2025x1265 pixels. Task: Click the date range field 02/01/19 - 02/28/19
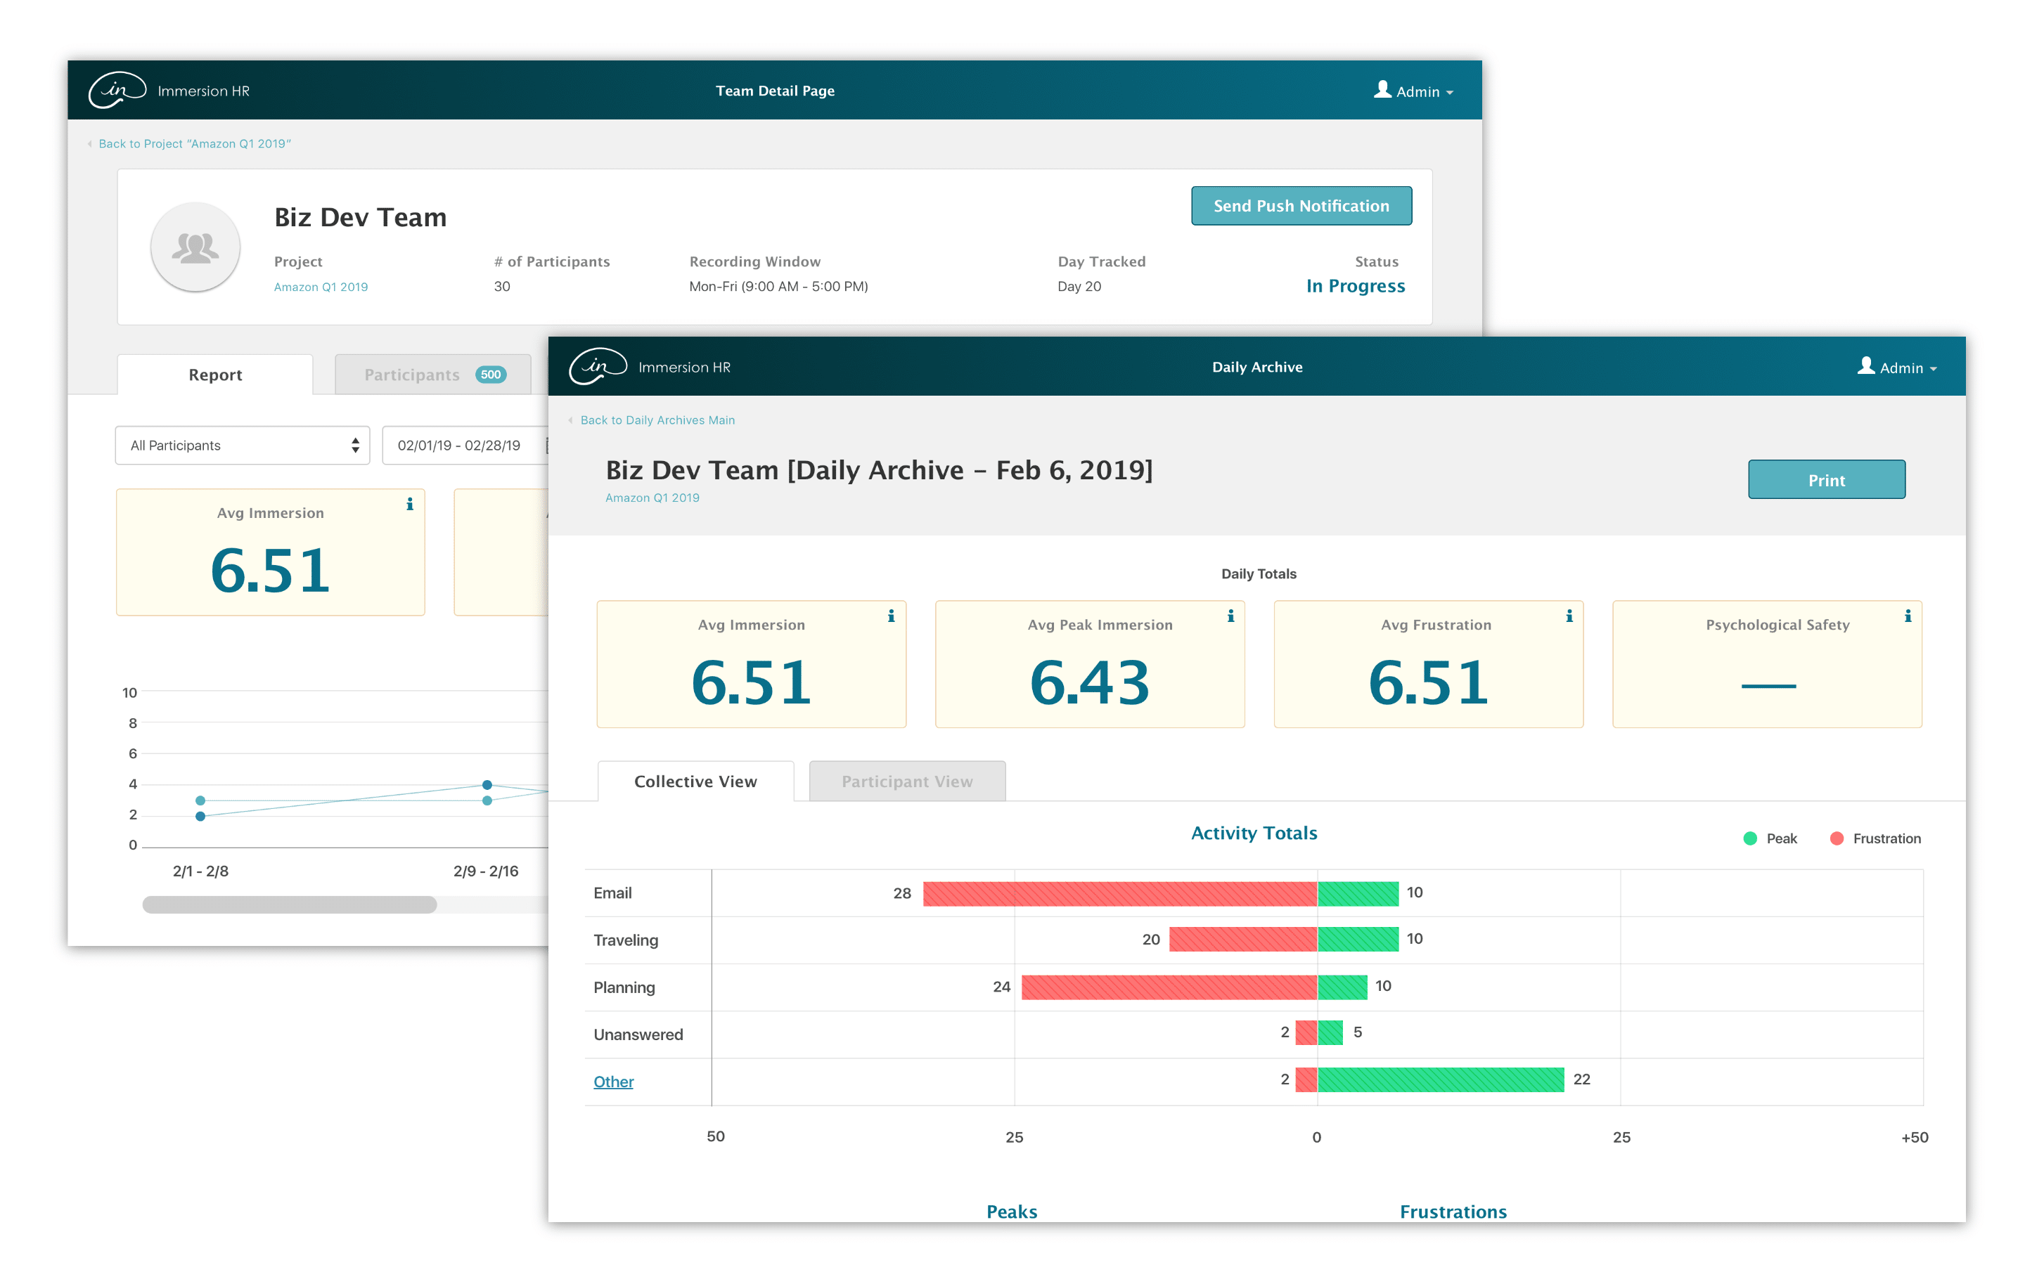pyautogui.click(x=458, y=445)
